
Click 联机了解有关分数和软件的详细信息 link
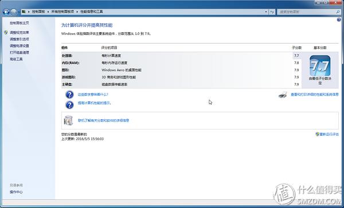pyautogui.click(x=104, y=120)
